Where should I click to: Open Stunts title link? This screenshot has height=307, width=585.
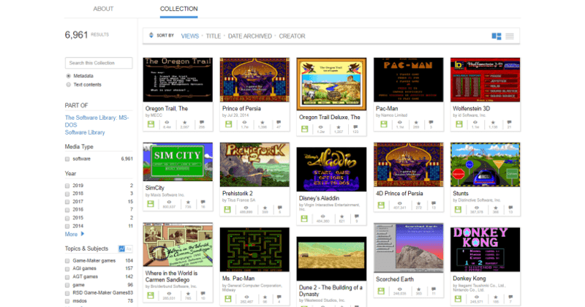pos(461,193)
